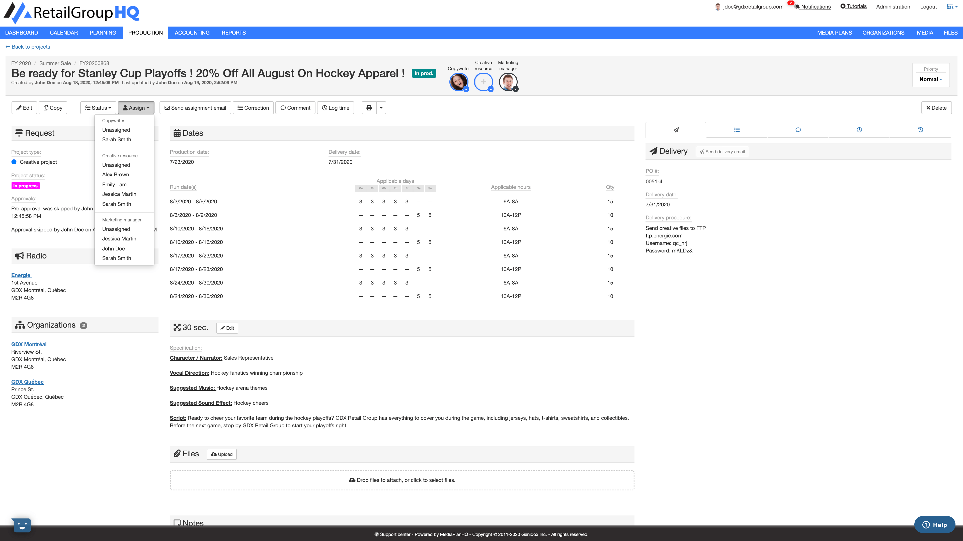View the project history tab

pyautogui.click(x=920, y=129)
